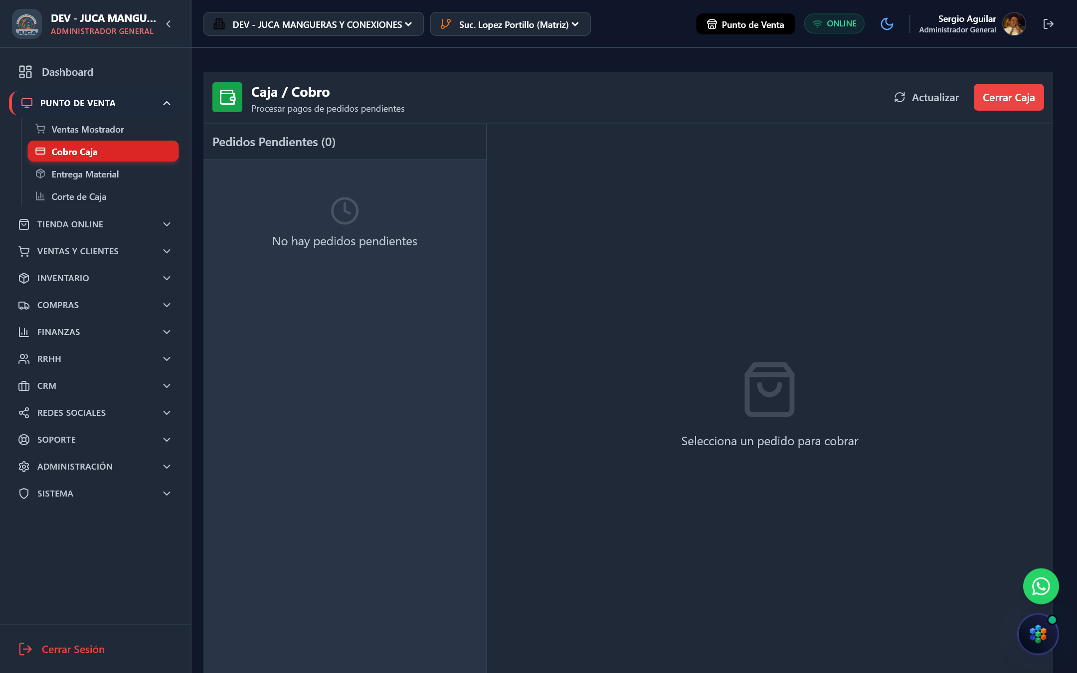The width and height of the screenshot is (1077, 673).
Task: Open the company selector dropdown
Action: (314, 24)
